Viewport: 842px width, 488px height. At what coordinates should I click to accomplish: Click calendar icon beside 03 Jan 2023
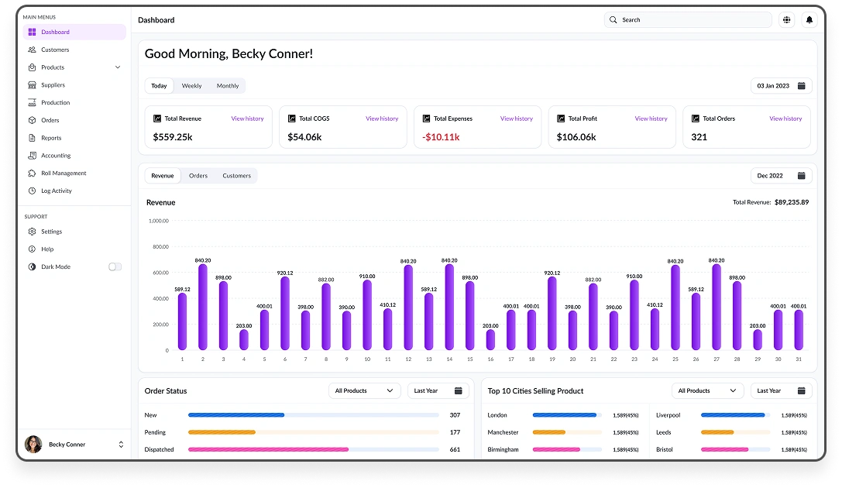tap(802, 86)
